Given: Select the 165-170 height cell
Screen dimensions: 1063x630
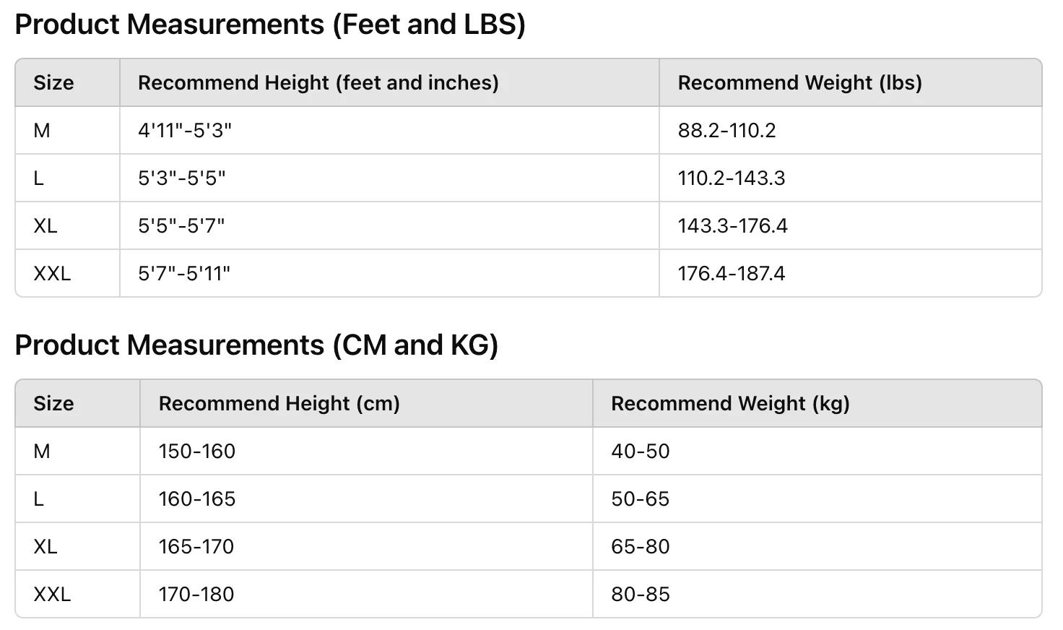Looking at the screenshot, I should [196, 547].
